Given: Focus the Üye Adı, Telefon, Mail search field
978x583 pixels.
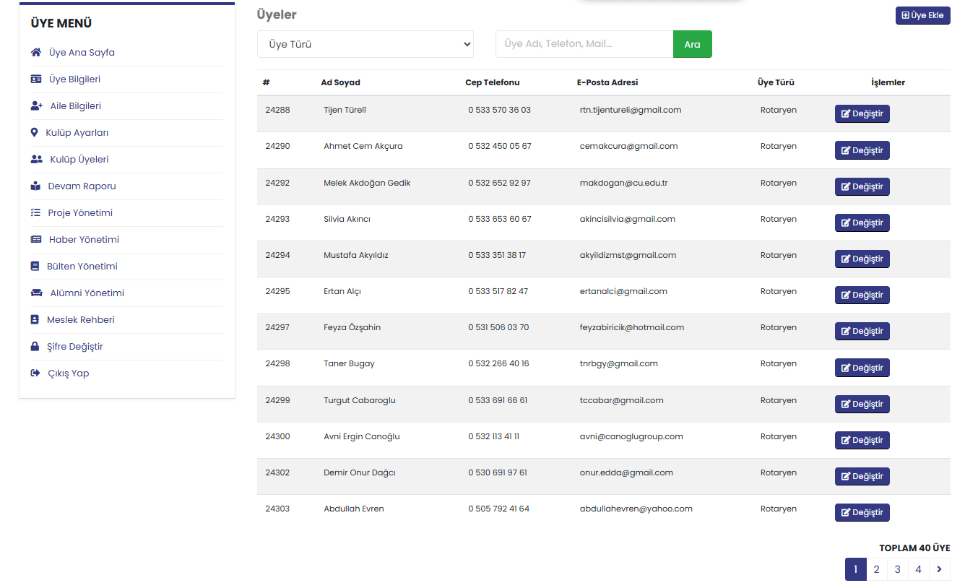Looking at the screenshot, I should click(x=584, y=44).
